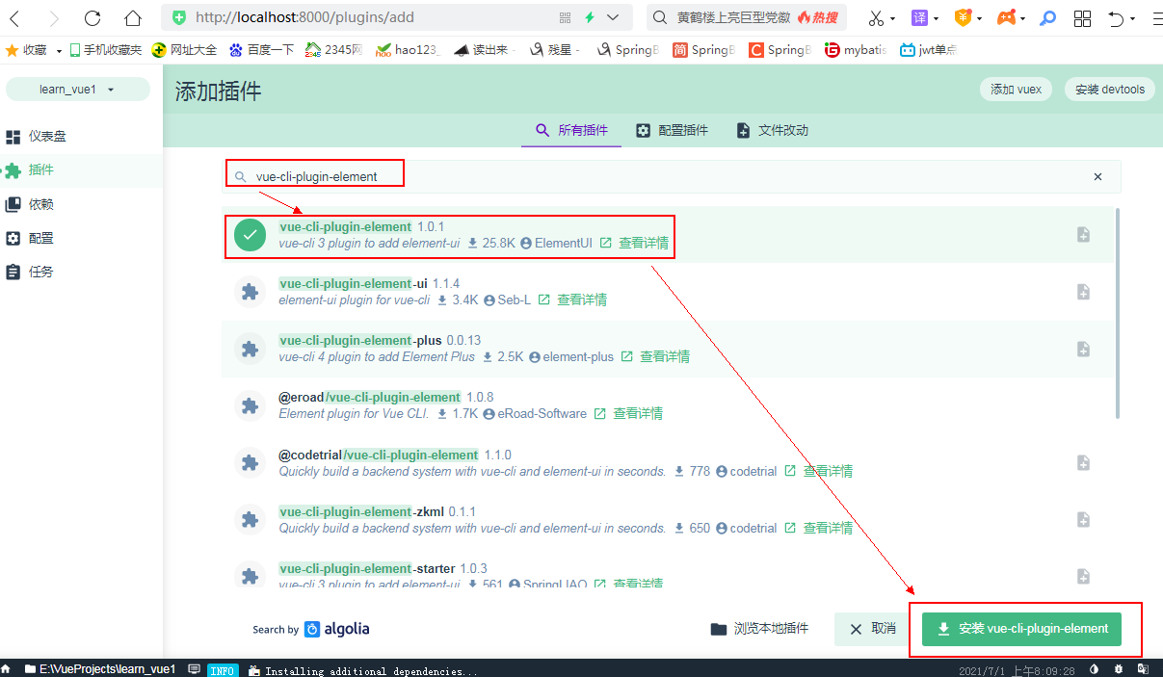Viewport: 1163px width, 677px height.
Task: Open the orange shield extension
Action: click(x=963, y=17)
